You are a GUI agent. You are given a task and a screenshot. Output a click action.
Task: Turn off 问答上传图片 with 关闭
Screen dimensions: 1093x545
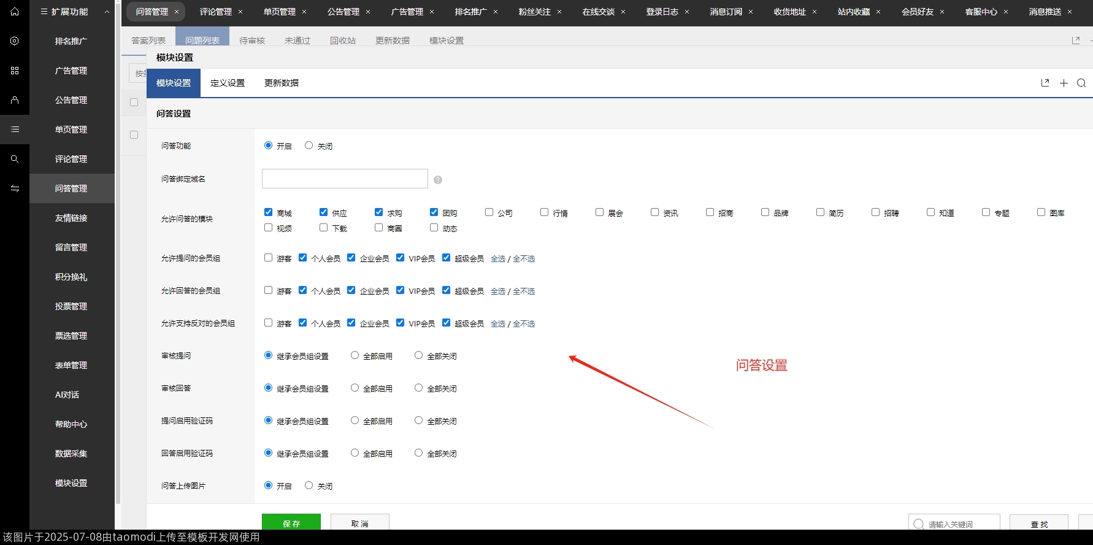click(x=309, y=485)
